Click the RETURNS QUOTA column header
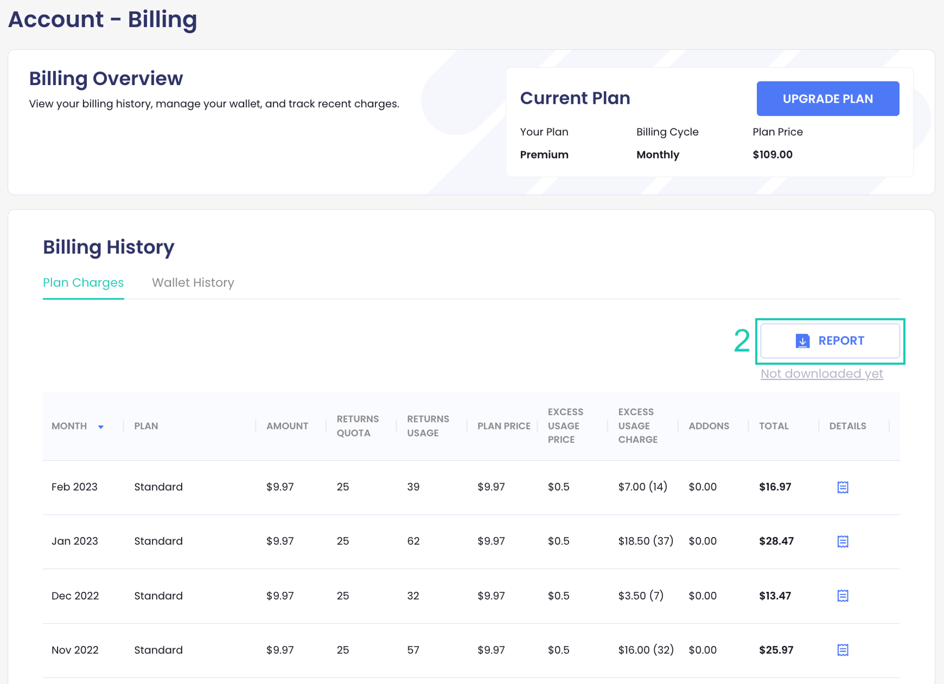Screen dimensions: 944x684 coord(357,426)
